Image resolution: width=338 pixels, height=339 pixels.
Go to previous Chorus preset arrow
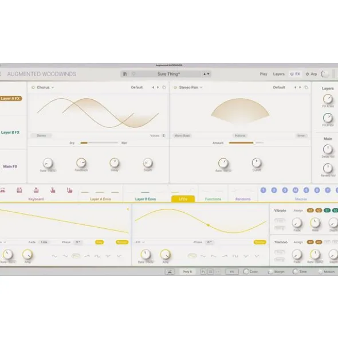click(153, 87)
